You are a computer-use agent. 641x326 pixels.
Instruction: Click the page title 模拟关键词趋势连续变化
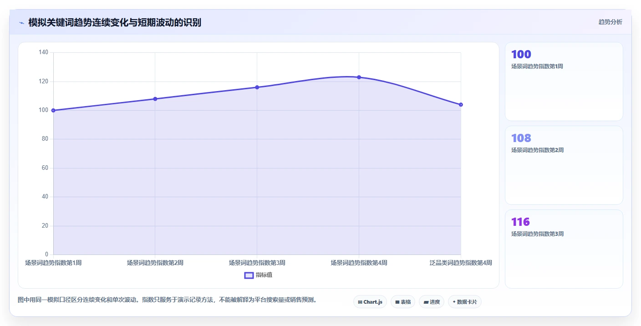(115, 22)
